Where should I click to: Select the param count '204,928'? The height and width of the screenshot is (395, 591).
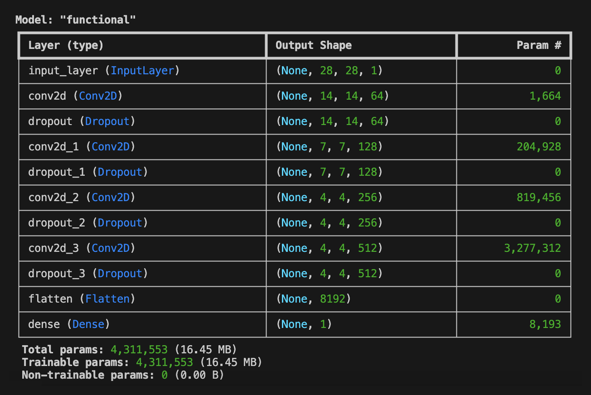click(x=539, y=147)
